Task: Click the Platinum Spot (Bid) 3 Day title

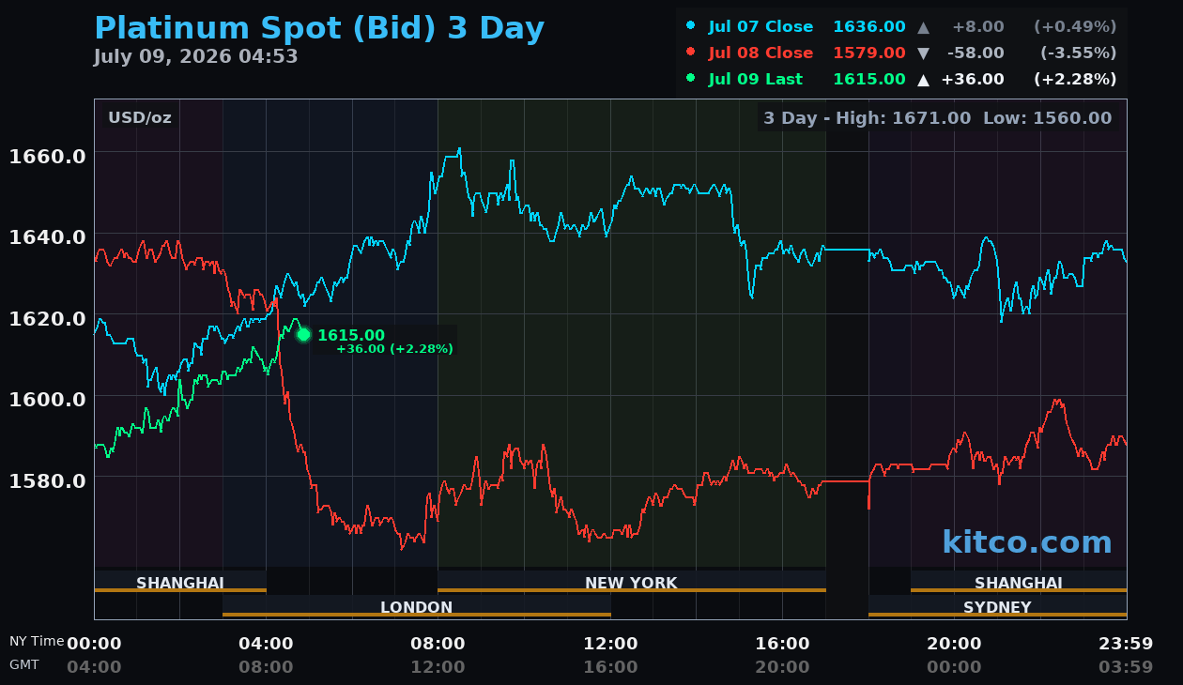Action: pyautogui.click(x=319, y=28)
